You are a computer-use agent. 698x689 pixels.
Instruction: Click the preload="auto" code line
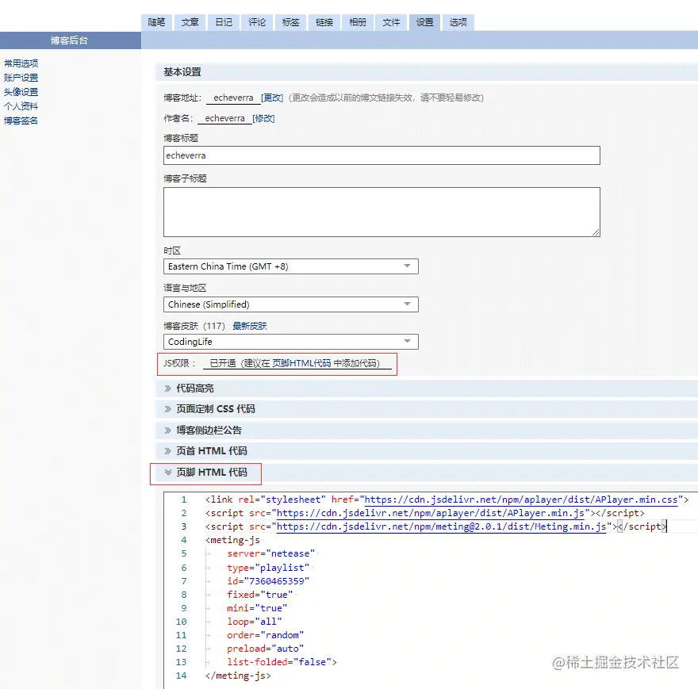pyautogui.click(x=265, y=649)
